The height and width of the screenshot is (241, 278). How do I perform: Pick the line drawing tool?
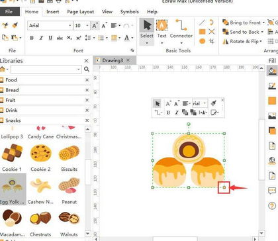pos(202,23)
